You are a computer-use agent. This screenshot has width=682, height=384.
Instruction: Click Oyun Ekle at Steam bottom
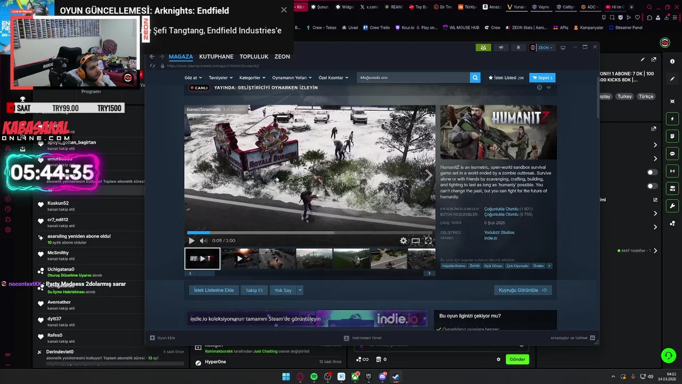(163, 338)
